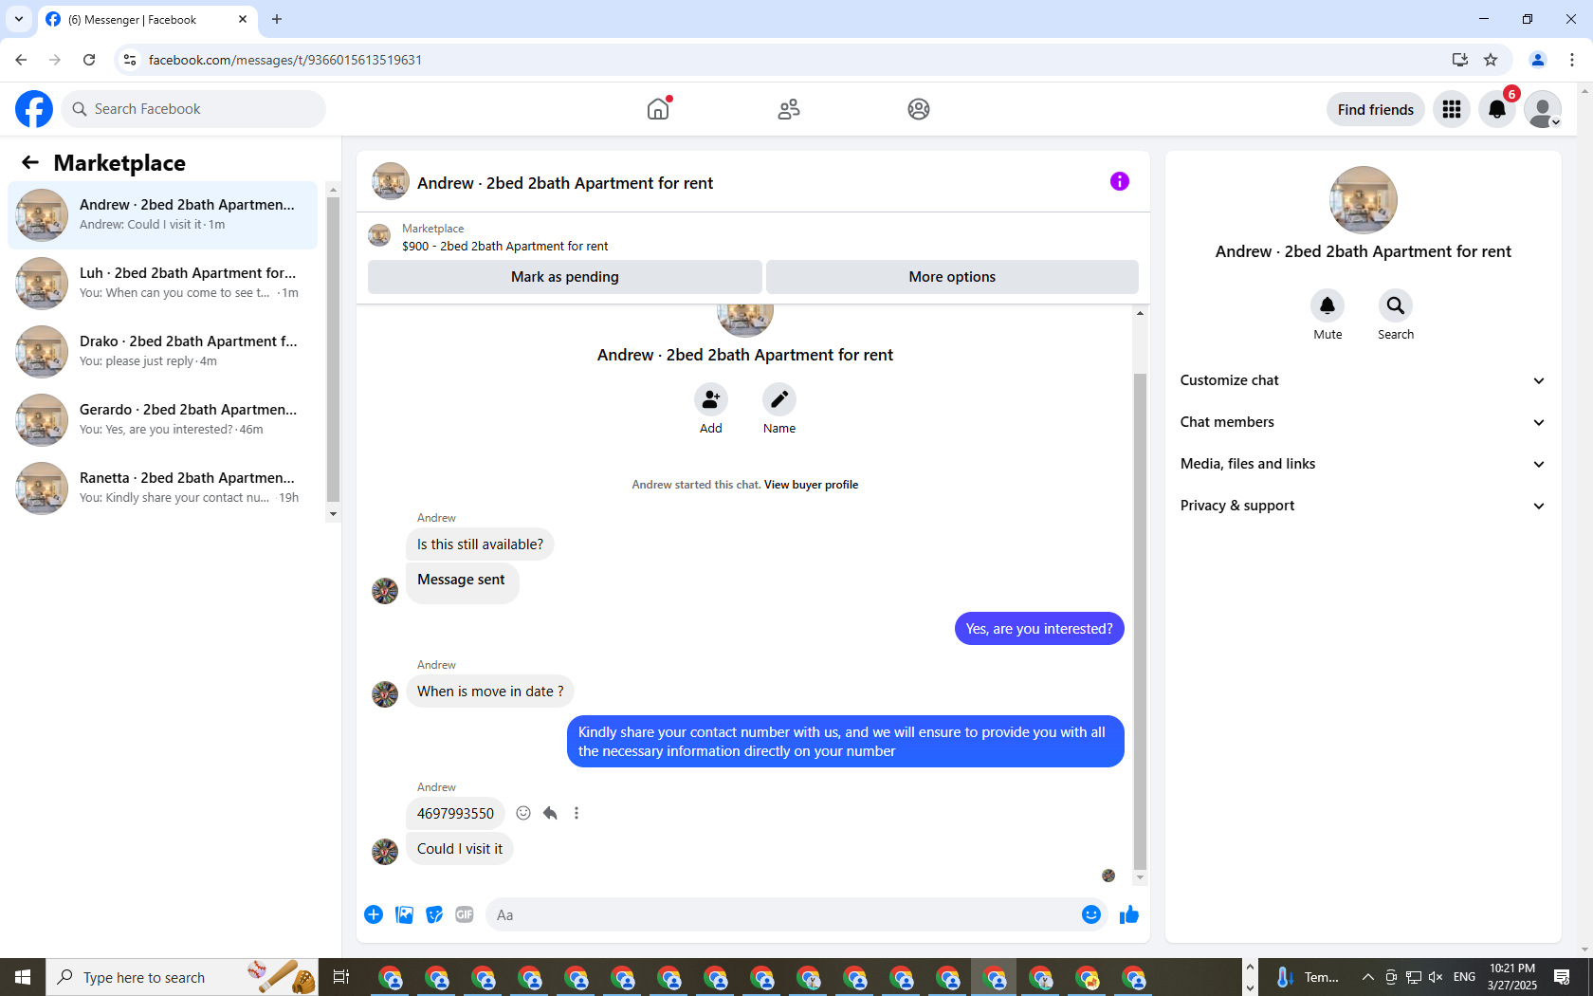Open the emoji picker in message box
Screen dimensions: 1593x996
1091,914
